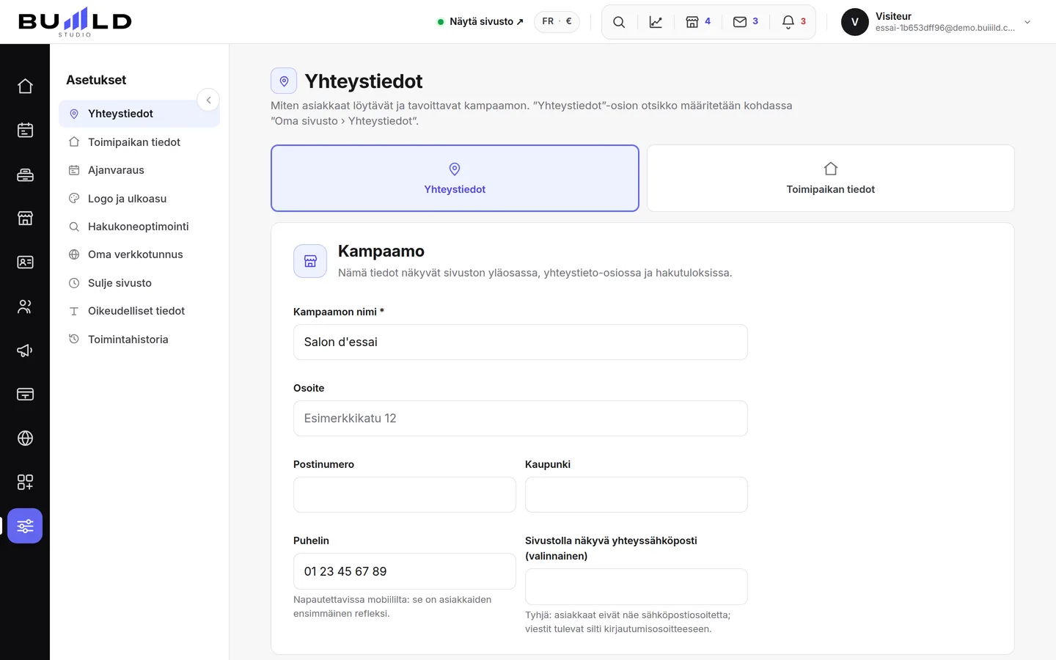Open the statistics chart icon in top bar

point(656,22)
